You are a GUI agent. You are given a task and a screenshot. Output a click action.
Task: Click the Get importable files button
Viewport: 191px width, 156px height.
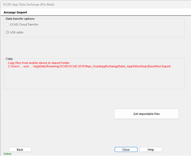[x=146, y=114]
